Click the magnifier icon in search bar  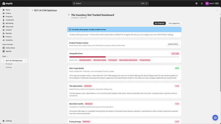(74, 4)
